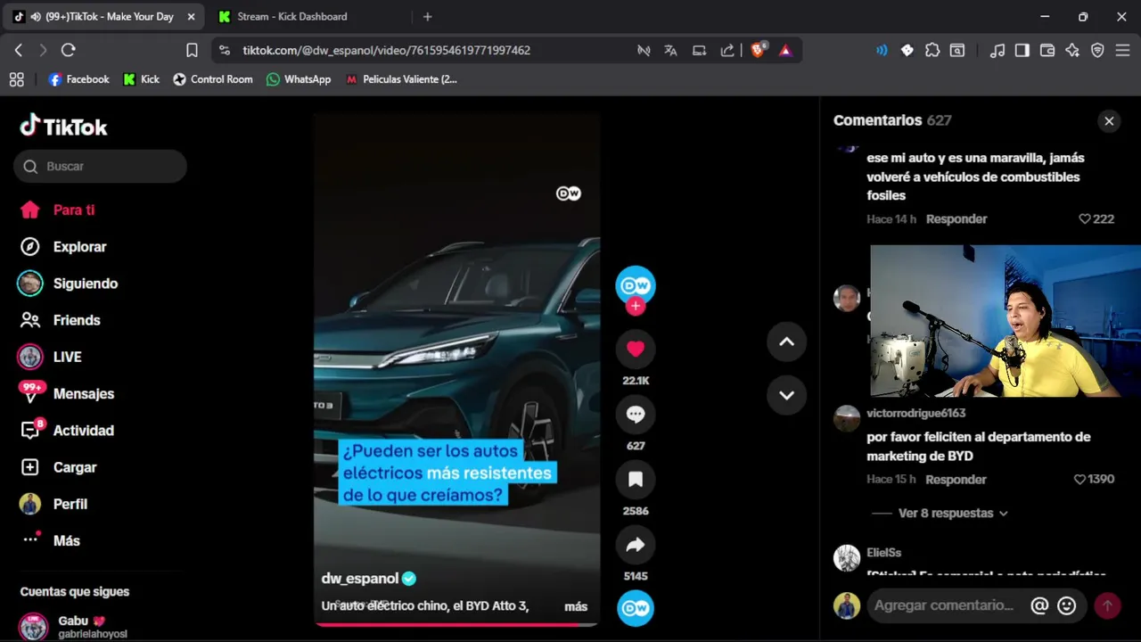Screen dimensions: 1141x642
Task: Click Responder under the Hace 14 h comment
Action: point(956,218)
